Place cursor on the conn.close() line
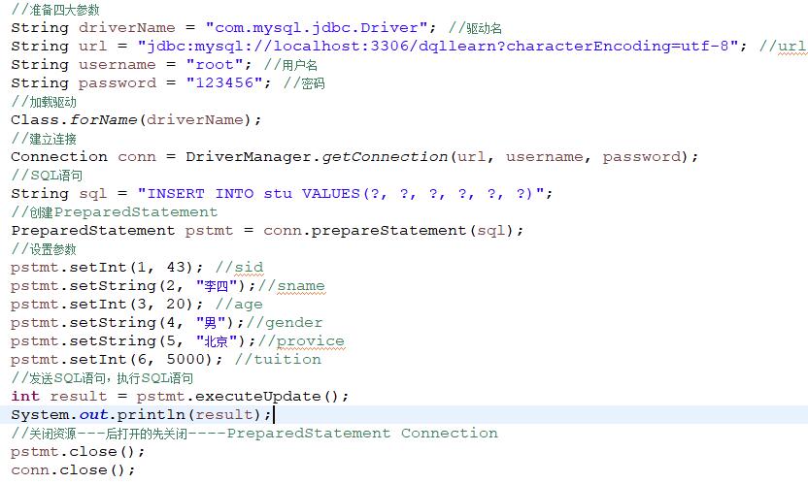The width and height of the screenshot is (808, 484). tap(73, 470)
